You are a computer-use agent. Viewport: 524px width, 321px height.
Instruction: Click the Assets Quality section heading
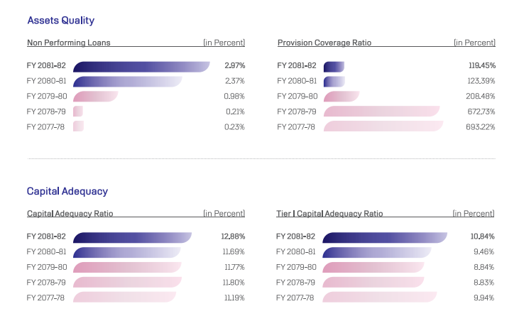pyautogui.click(x=60, y=21)
